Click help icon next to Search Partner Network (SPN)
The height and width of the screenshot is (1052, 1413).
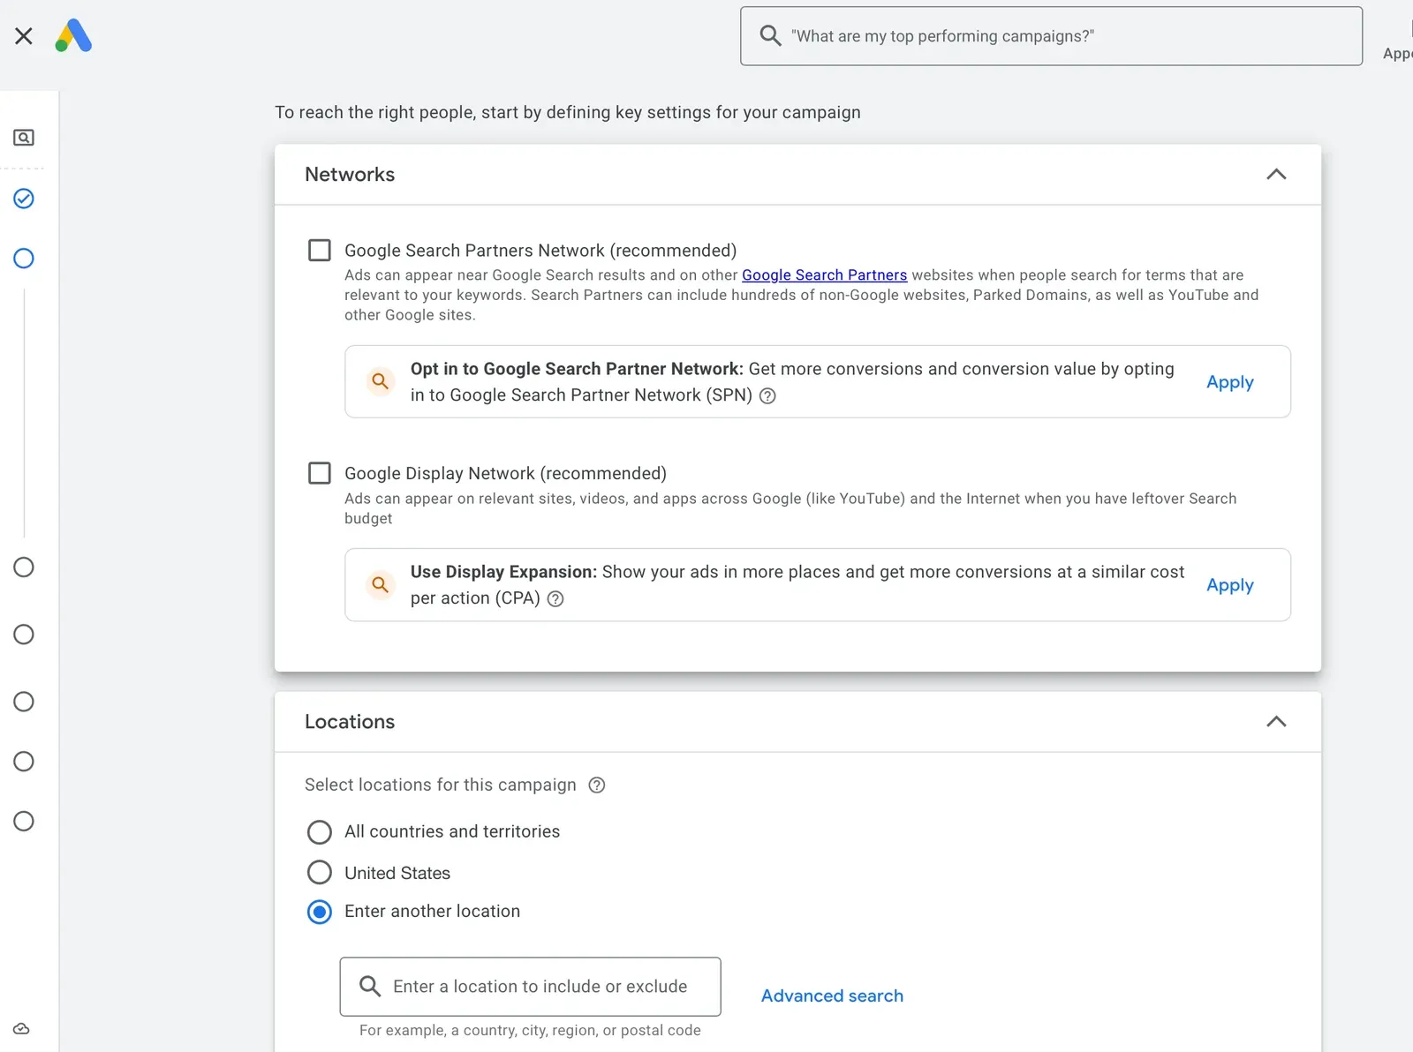pyautogui.click(x=767, y=396)
